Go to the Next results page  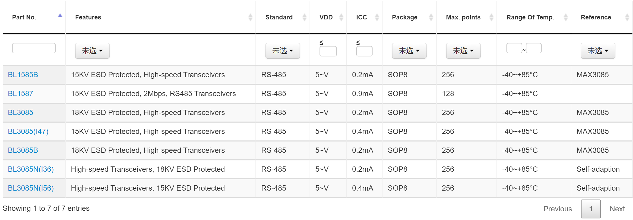pyautogui.click(x=617, y=209)
